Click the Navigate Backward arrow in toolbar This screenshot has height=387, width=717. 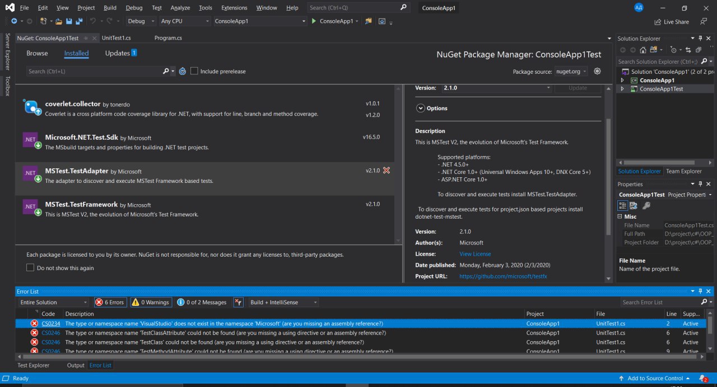14,21
